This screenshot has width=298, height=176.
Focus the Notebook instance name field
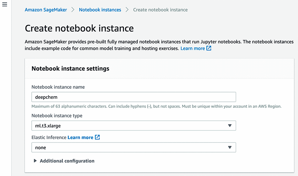134,97
